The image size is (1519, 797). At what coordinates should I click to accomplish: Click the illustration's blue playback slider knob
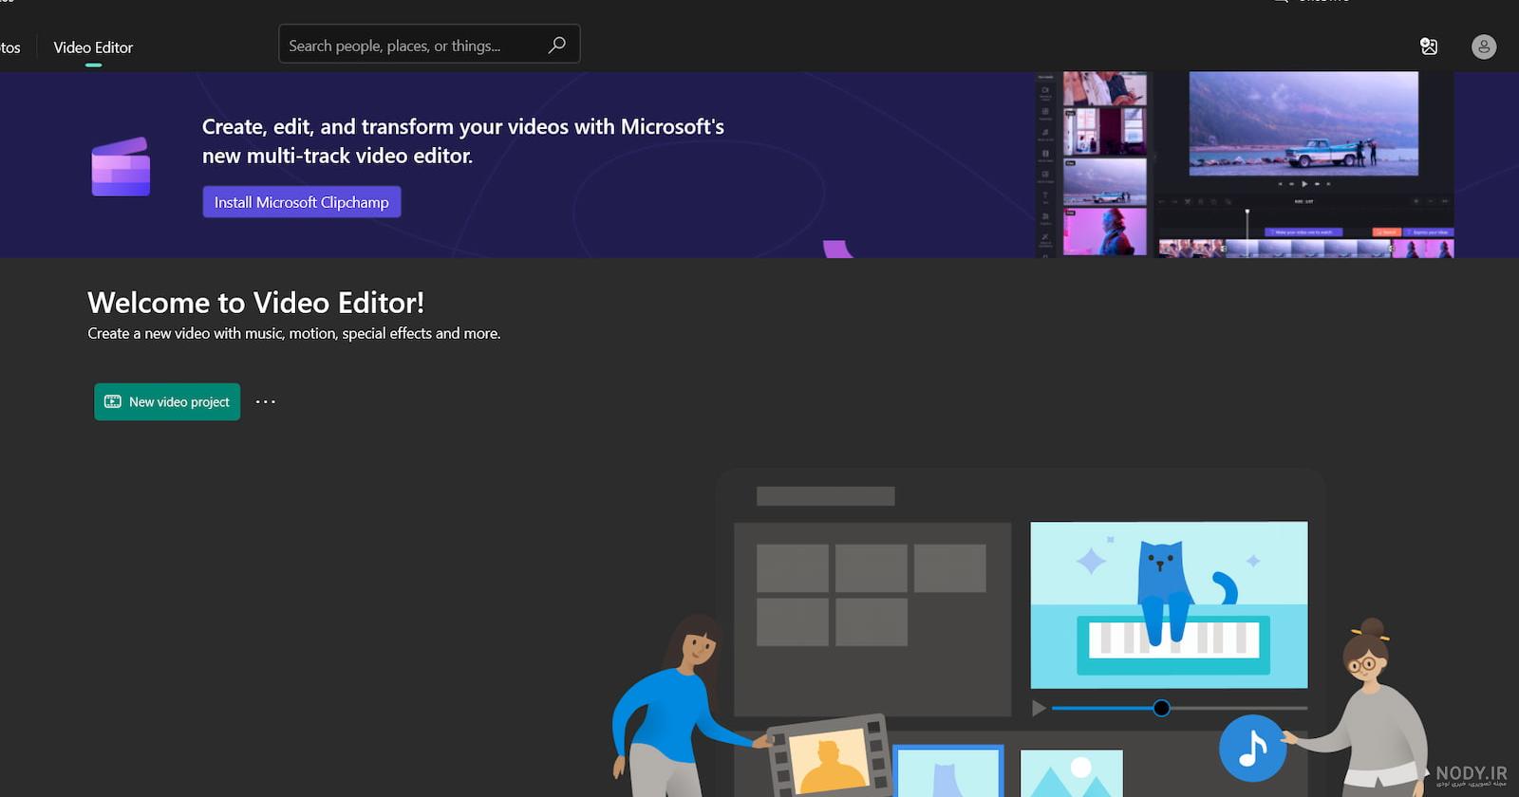[x=1161, y=708]
